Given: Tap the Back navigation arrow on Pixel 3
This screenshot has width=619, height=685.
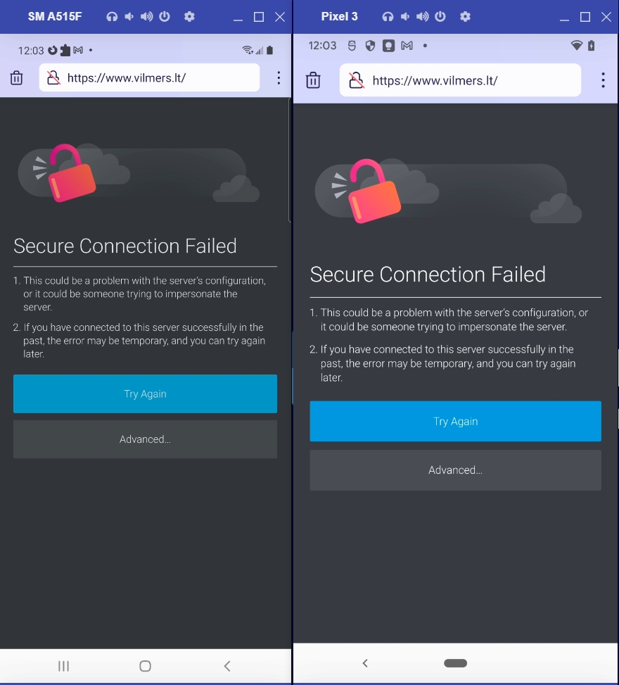Looking at the screenshot, I should coord(365,662).
